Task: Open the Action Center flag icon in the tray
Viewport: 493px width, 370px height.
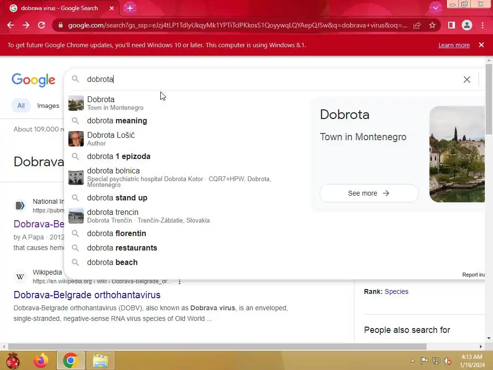Action: (424, 361)
